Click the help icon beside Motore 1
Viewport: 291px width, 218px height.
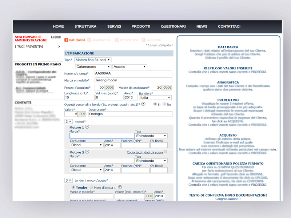tap(87, 127)
